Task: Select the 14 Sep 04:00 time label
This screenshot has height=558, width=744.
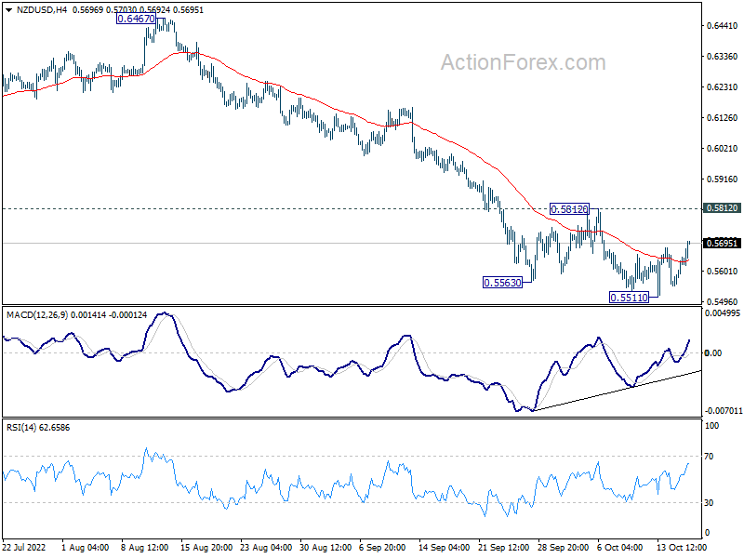Action: [445, 548]
